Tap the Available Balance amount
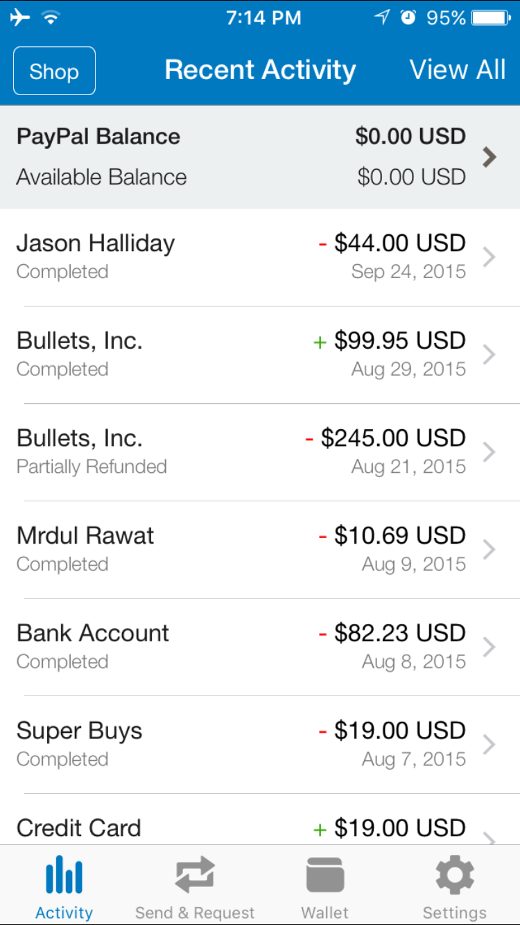 (x=412, y=178)
